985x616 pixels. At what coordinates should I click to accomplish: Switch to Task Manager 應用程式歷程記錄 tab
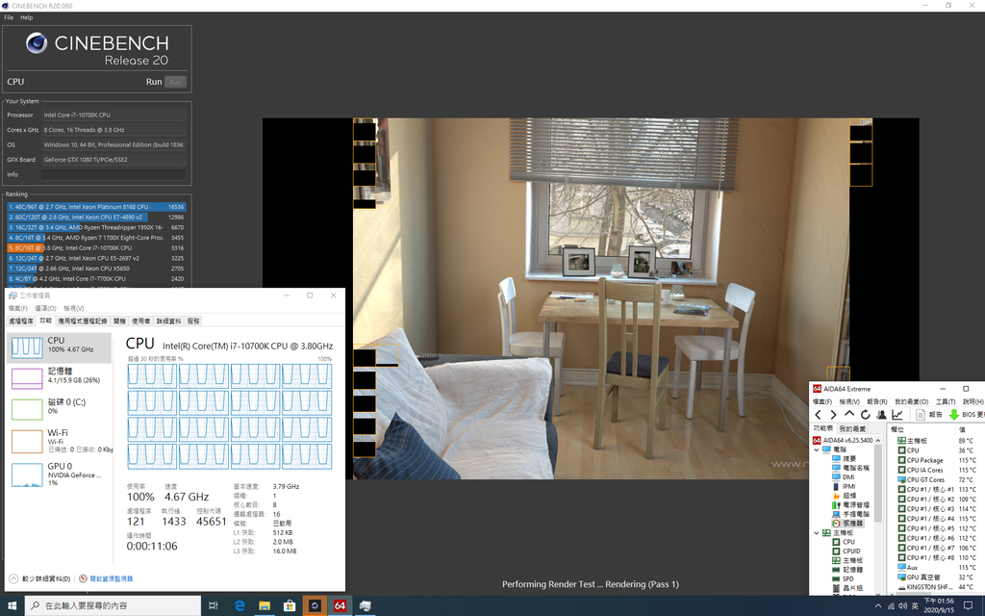click(x=83, y=321)
